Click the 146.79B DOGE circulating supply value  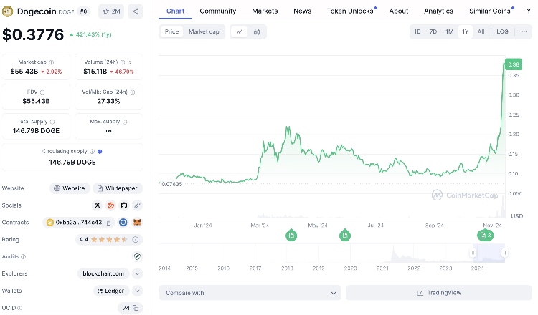click(x=72, y=162)
